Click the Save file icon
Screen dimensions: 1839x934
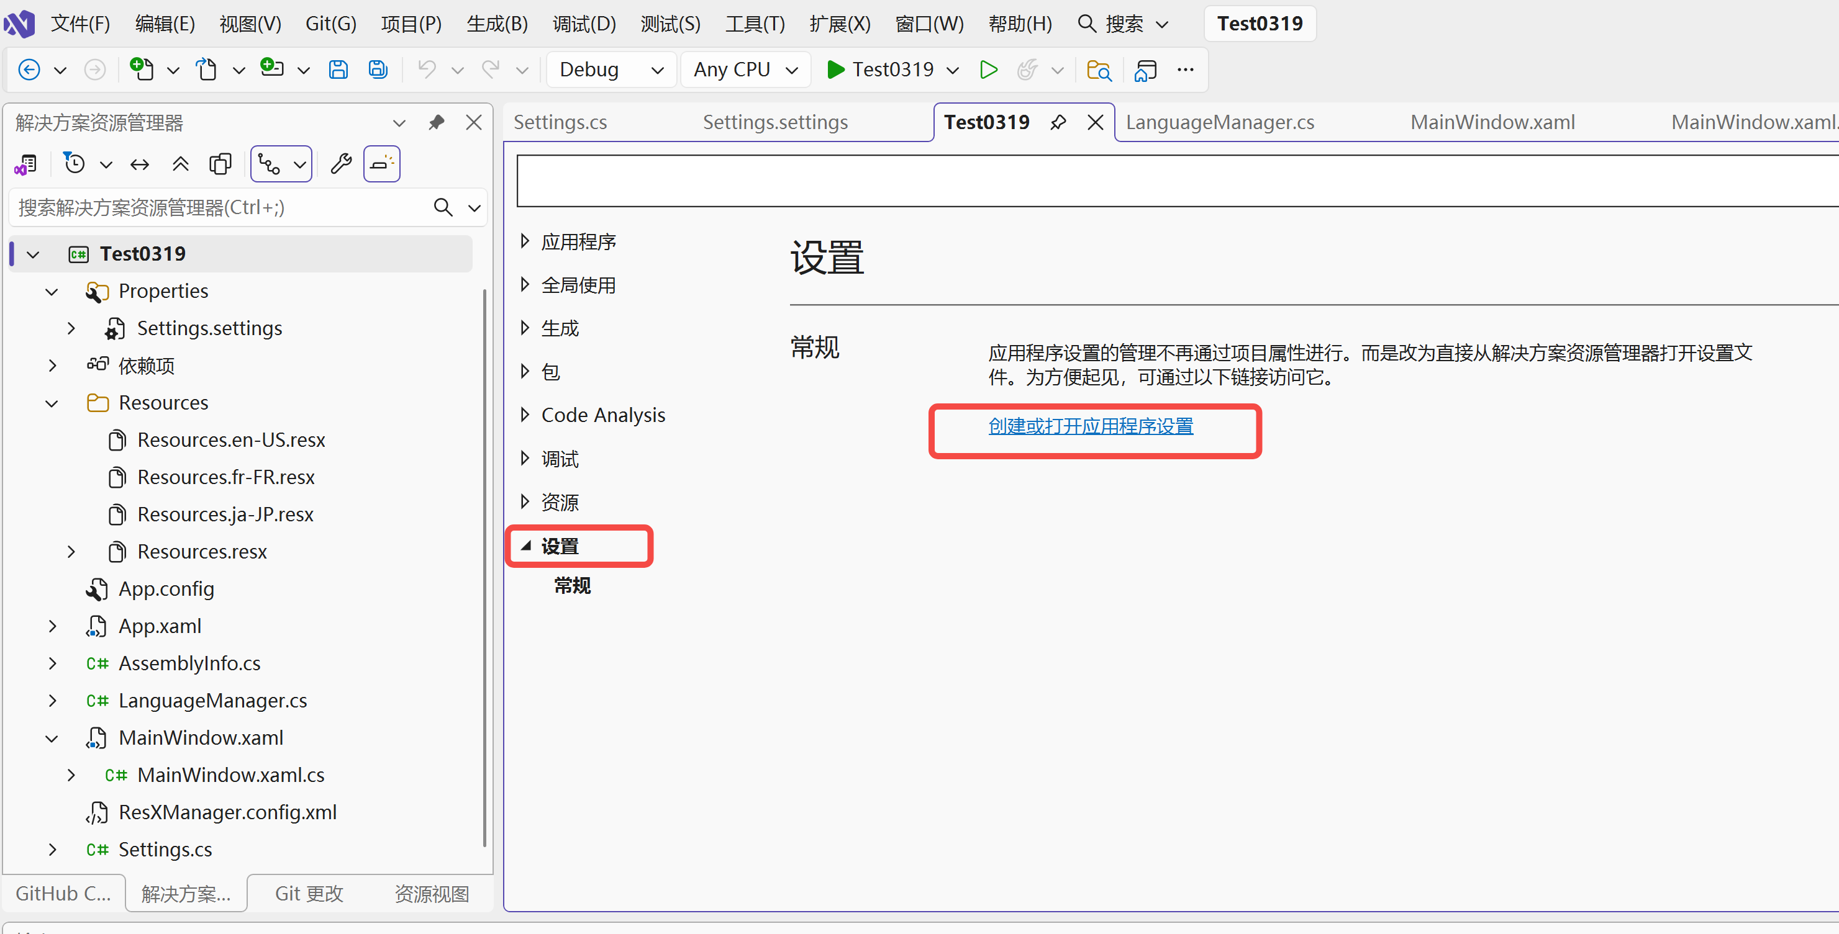pos(338,70)
